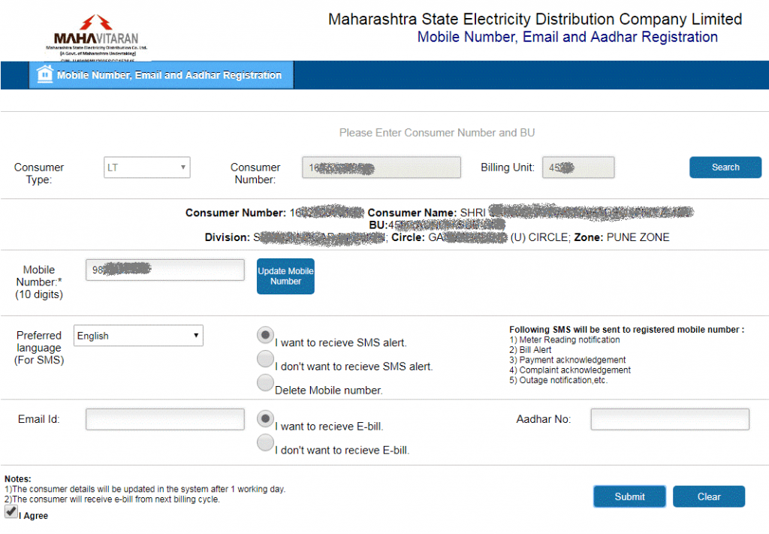
Task: Click the home icon in navigation bar
Action: click(44, 74)
